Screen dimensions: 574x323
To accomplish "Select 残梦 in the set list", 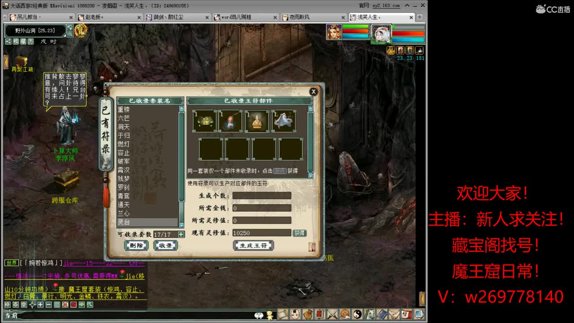I will pos(148,179).
